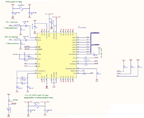Click the yellow TVP5150 chip body
144x118 pixels.
57,56
